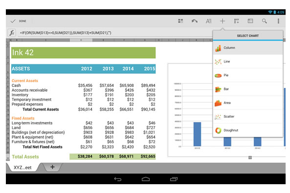The height and width of the screenshot is (193, 290).
Task: Open the view mode grid icon
Action: tap(180, 21)
